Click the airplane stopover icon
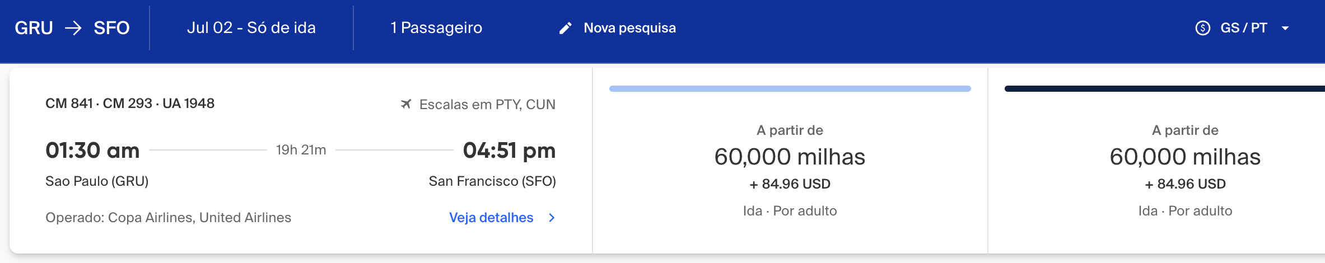Viewport: 1325px width, 263px height. (x=406, y=104)
